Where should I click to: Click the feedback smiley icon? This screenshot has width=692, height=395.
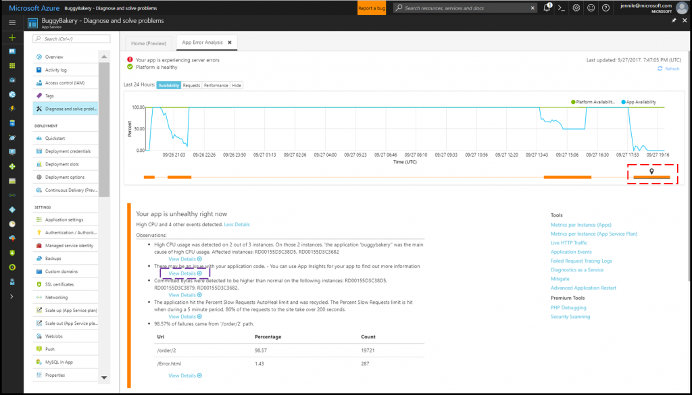(x=591, y=8)
